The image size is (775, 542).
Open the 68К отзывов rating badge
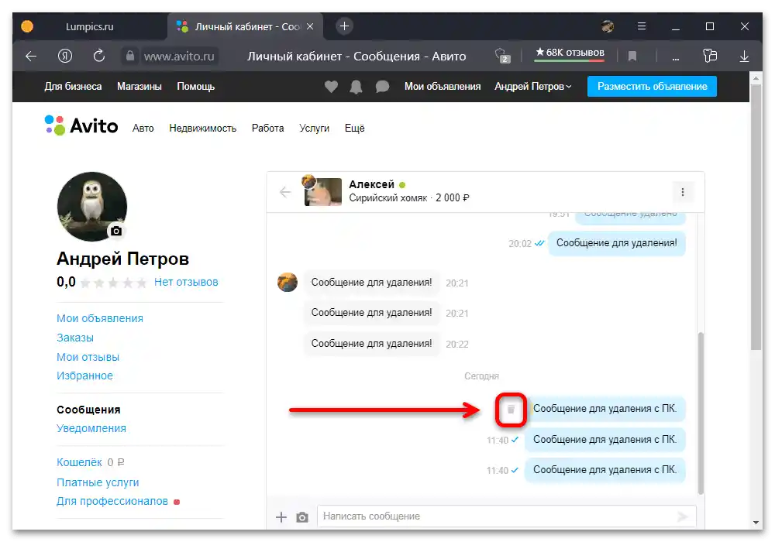[570, 53]
